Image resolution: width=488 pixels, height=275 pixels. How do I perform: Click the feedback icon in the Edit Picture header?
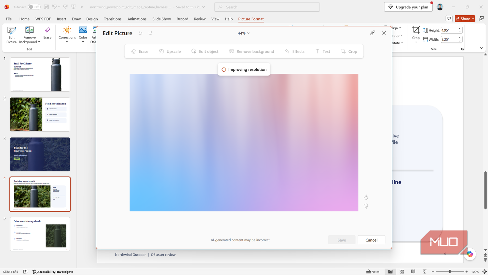coord(373,33)
